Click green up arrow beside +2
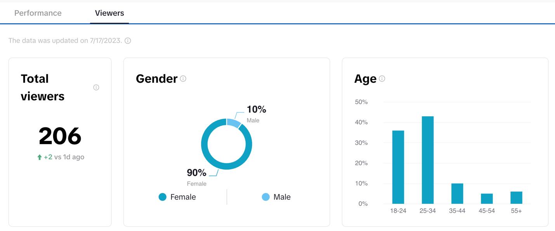Viewport: 555px width, 231px height. [x=39, y=157]
